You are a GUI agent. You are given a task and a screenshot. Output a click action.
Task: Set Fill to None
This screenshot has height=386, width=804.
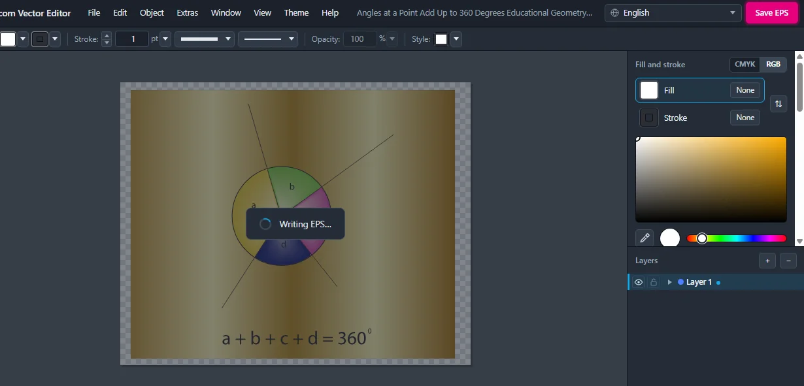coord(745,90)
